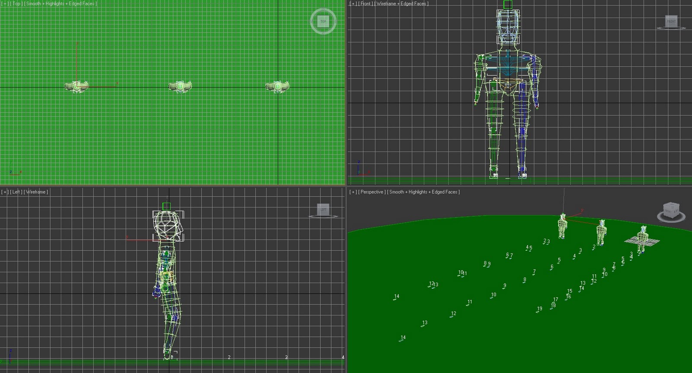The width and height of the screenshot is (692, 373).
Task: Select the biped with the red gizmo in Perspective
Action: coord(562,226)
